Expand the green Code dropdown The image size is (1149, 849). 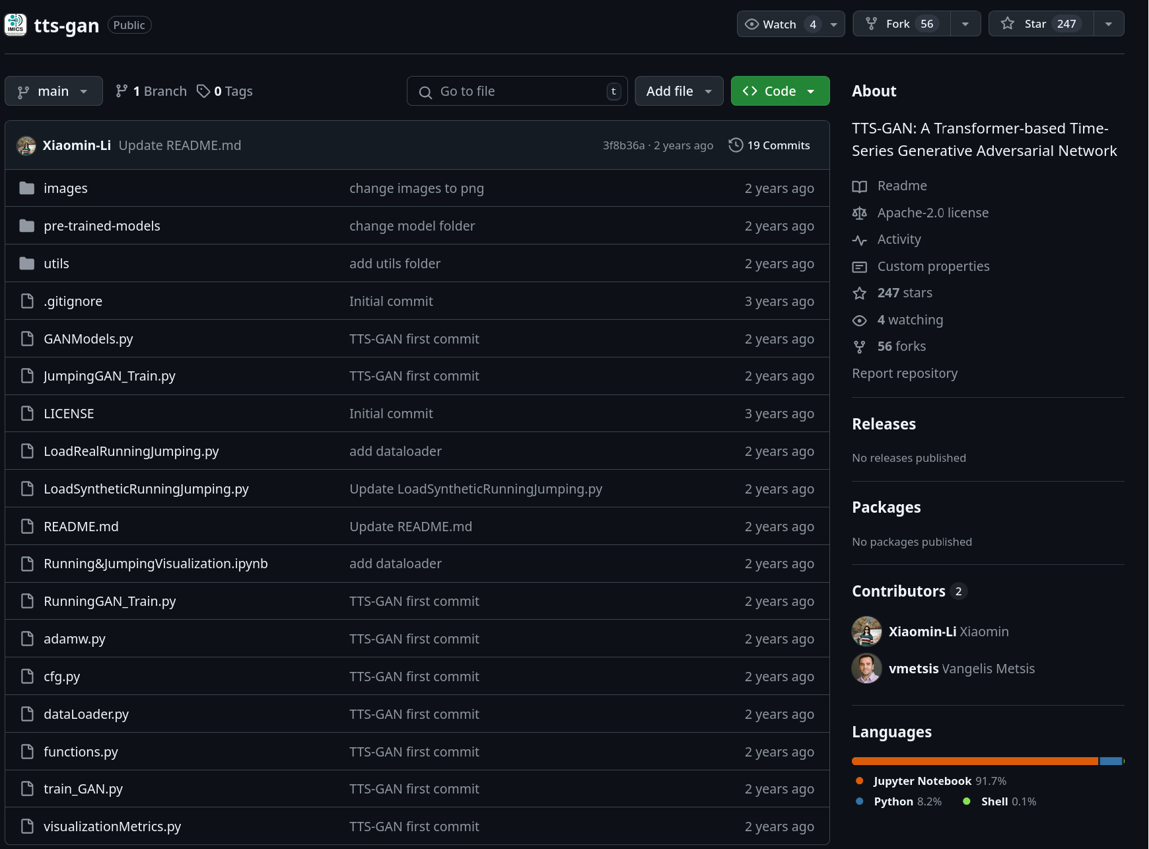pos(780,91)
